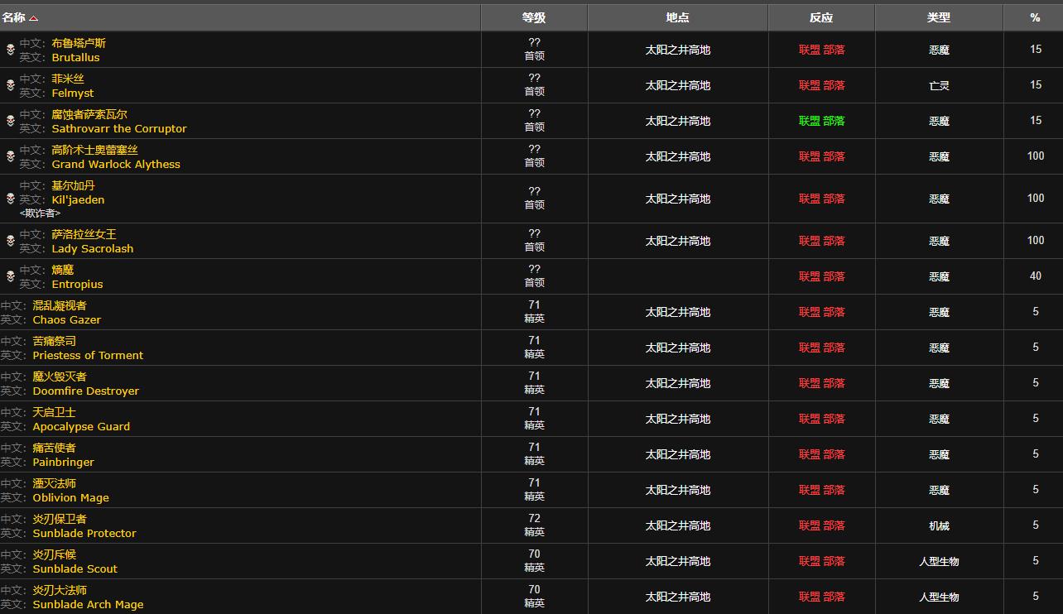
Task: Click the skull icon next to Lady Sacrolash
Action: 10,241
